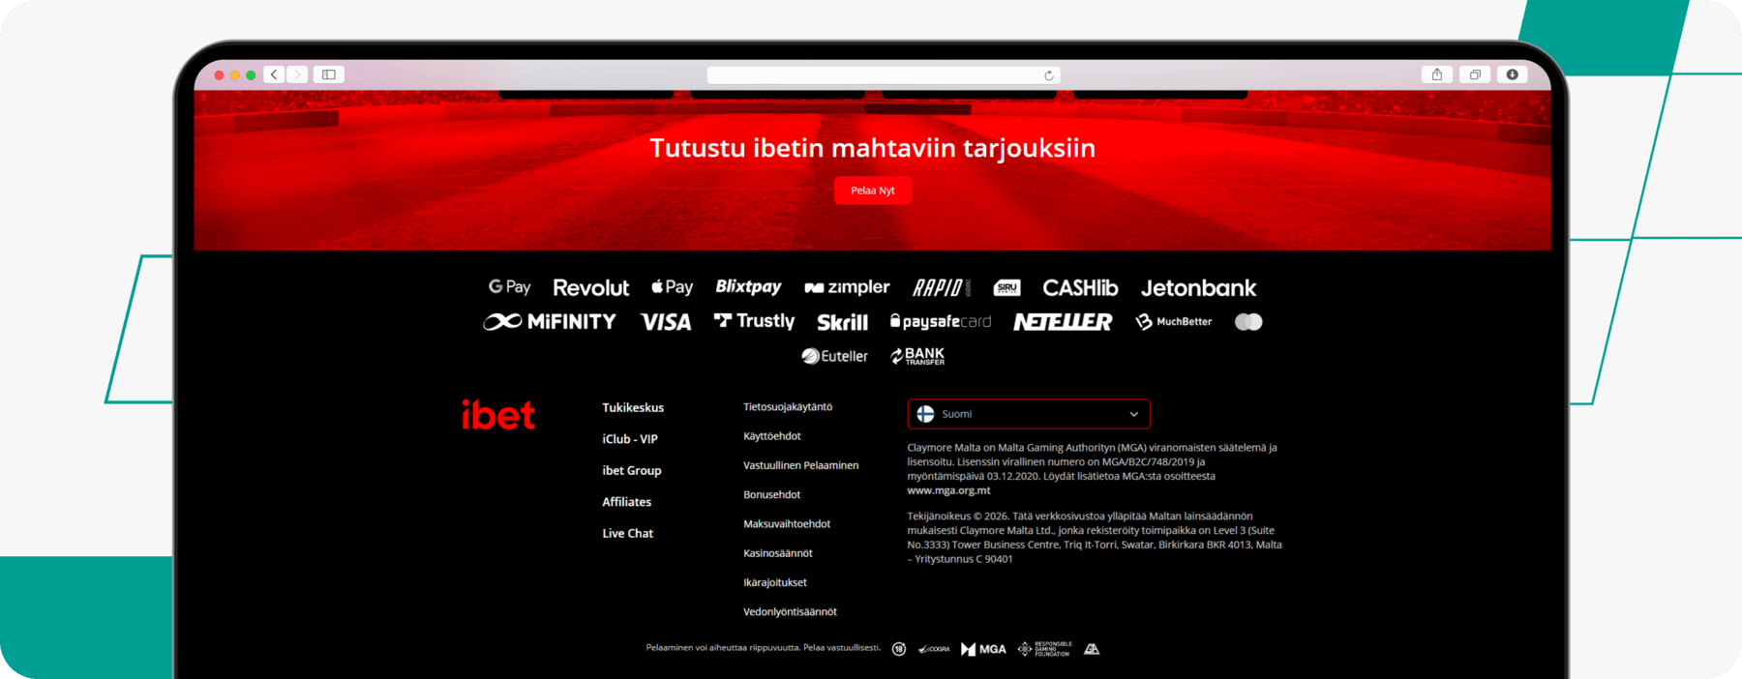Click the eCOGRA certification logo

tap(934, 649)
